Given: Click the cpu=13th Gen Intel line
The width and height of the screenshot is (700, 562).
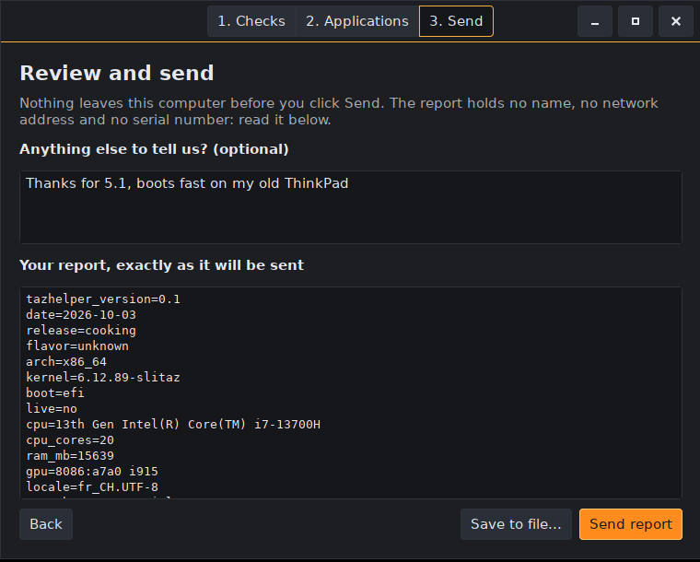Looking at the screenshot, I should [173, 424].
